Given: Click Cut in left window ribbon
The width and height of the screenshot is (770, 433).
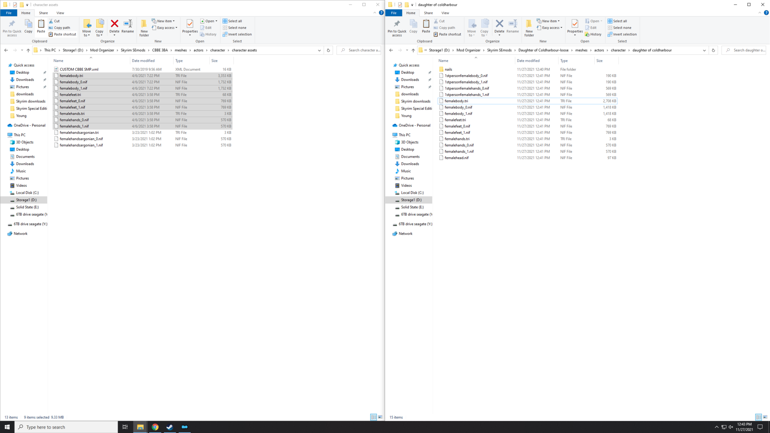Looking at the screenshot, I should [55, 21].
